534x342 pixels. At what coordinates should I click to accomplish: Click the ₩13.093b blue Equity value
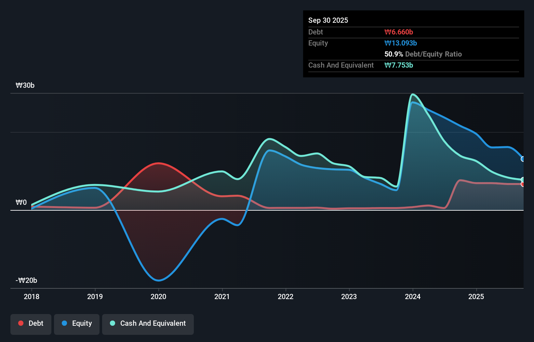click(x=401, y=43)
